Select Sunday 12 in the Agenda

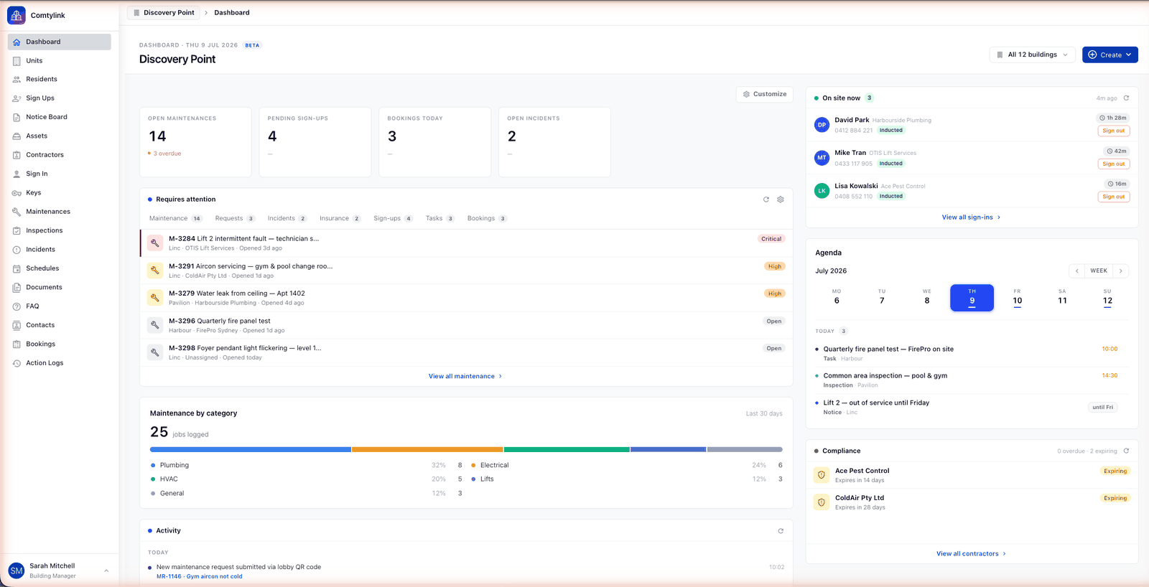coord(1107,298)
